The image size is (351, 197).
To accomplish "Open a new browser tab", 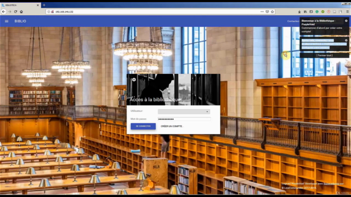I will click(x=44, y=5).
